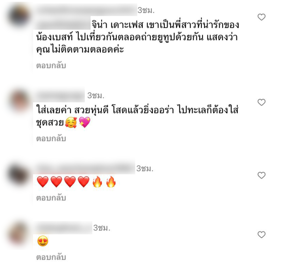Open blurred username above จิน่า เดาะเฟส comment
The image size is (282, 279).
(85, 10)
